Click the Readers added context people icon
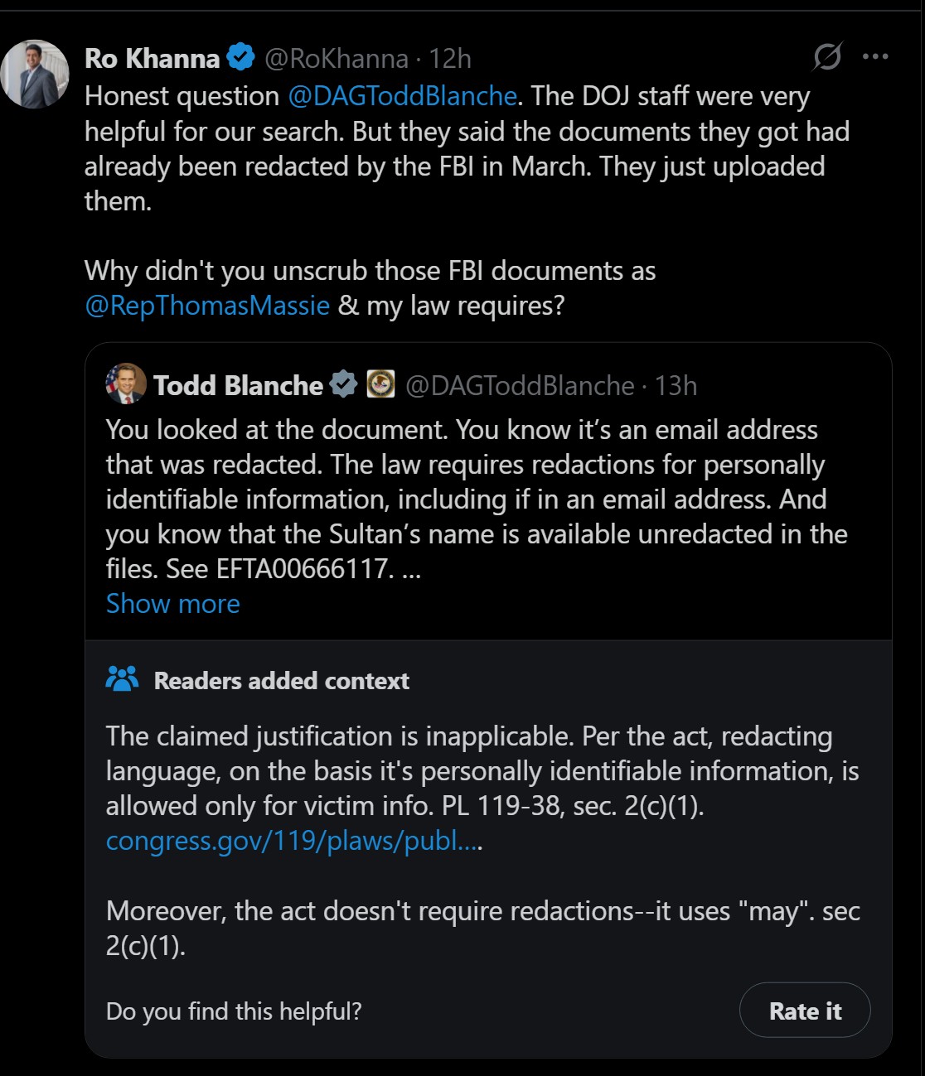The image size is (925, 1076). [x=123, y=680]
